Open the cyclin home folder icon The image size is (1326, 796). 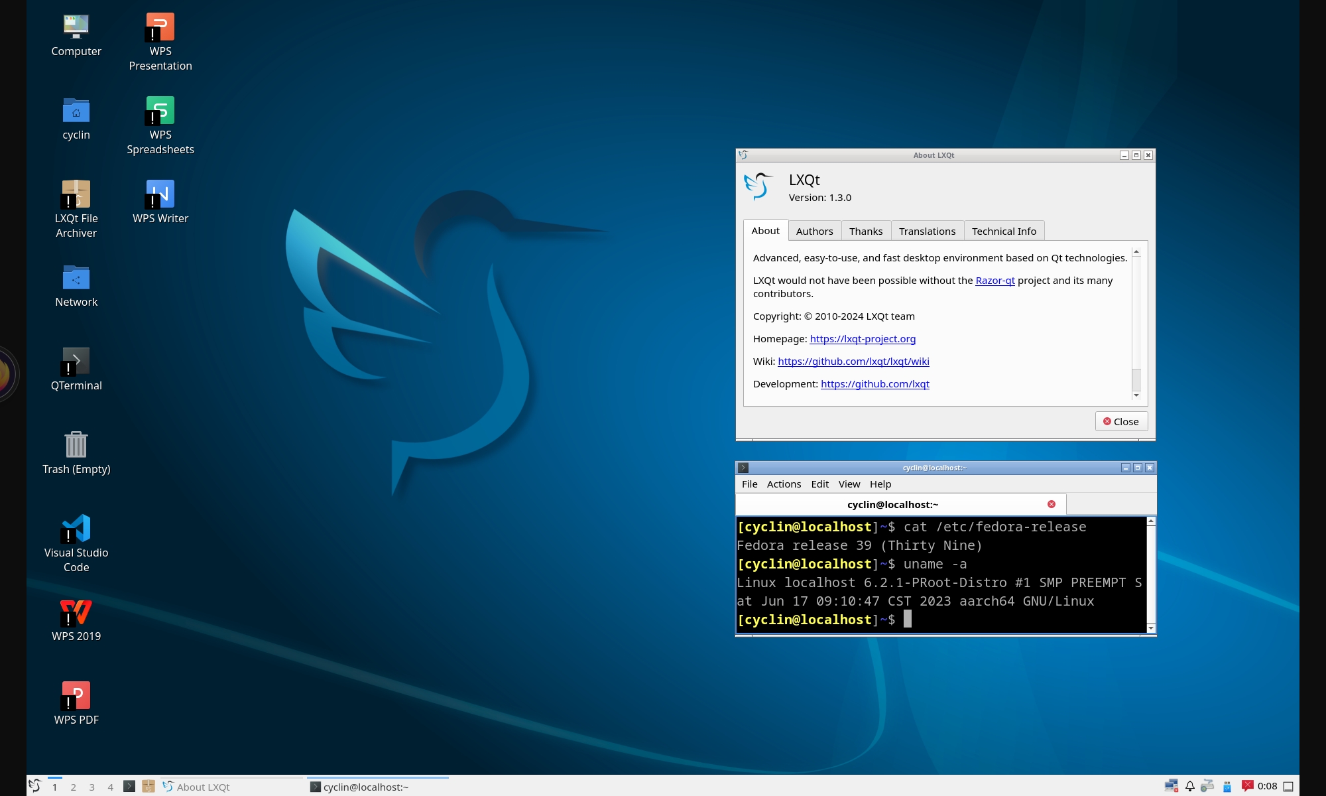point(76,119)
